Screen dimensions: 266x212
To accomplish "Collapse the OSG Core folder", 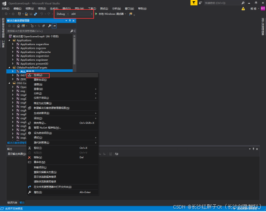I will (x=9, y=83).
